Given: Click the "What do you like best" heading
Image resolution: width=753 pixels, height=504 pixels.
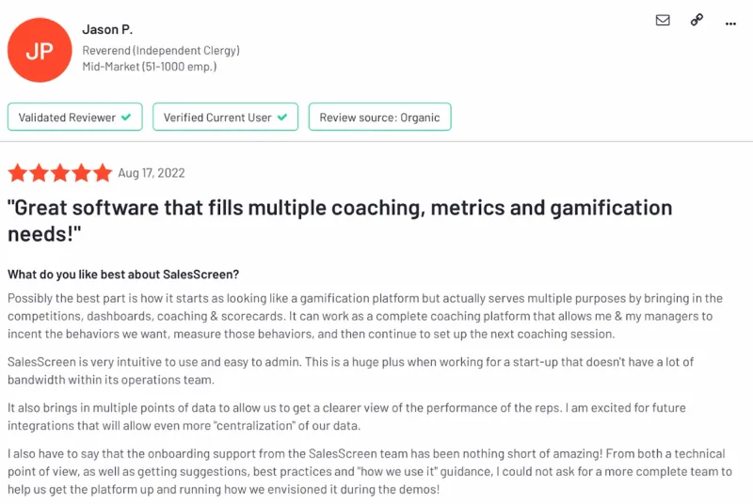Looking at the screenshot, I should [x=123, y=275].
